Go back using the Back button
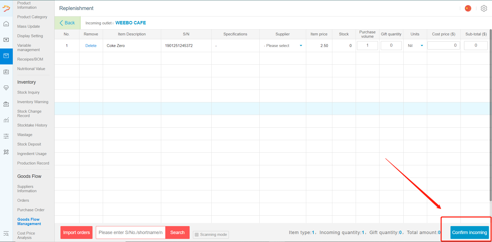 (67, 23)
